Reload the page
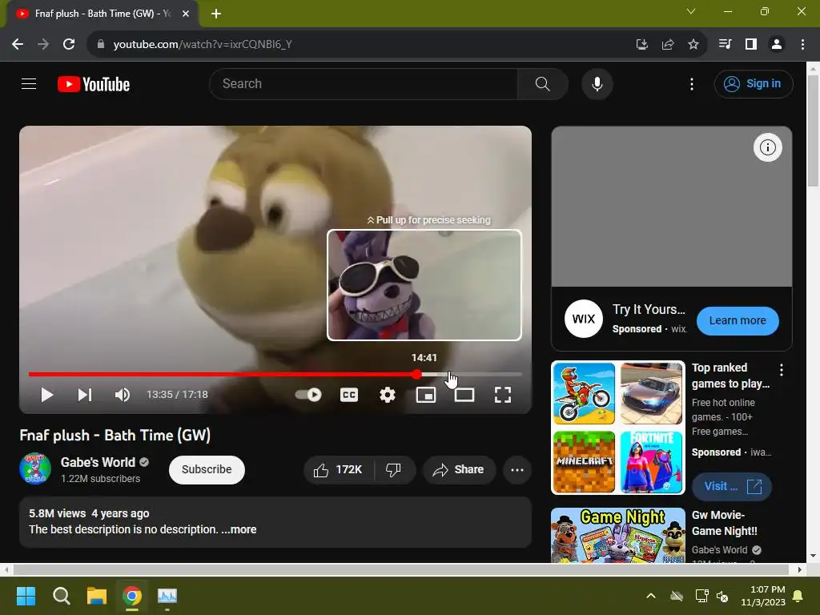 pyautogui.click(x=69, y=45)
